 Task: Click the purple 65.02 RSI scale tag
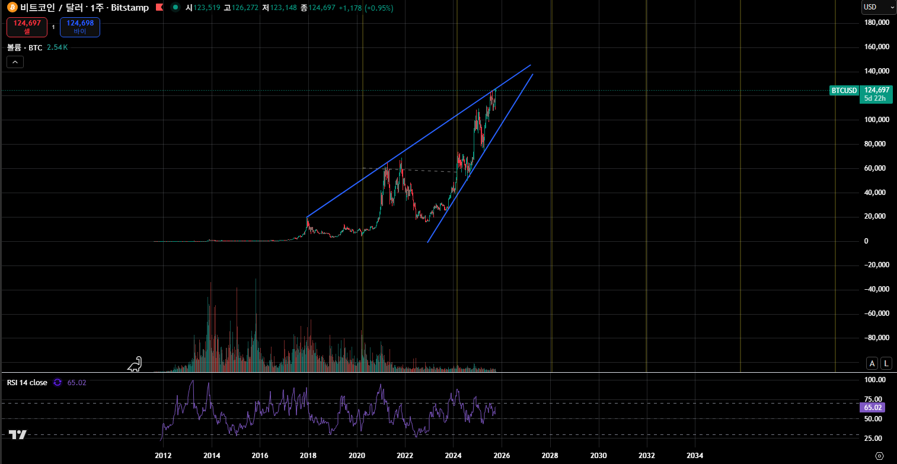(872, 407)
